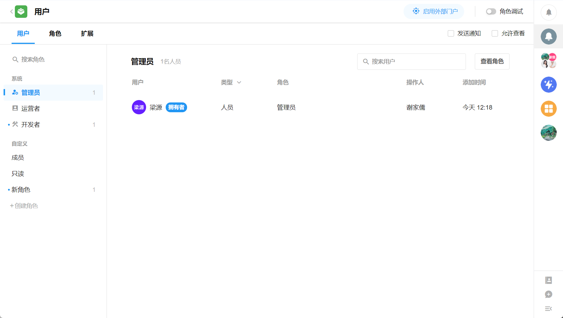The height and width of the screenshot is (318, 563).
Task: Select the 开发者 role in the list
Action: (x=31, y=125)
